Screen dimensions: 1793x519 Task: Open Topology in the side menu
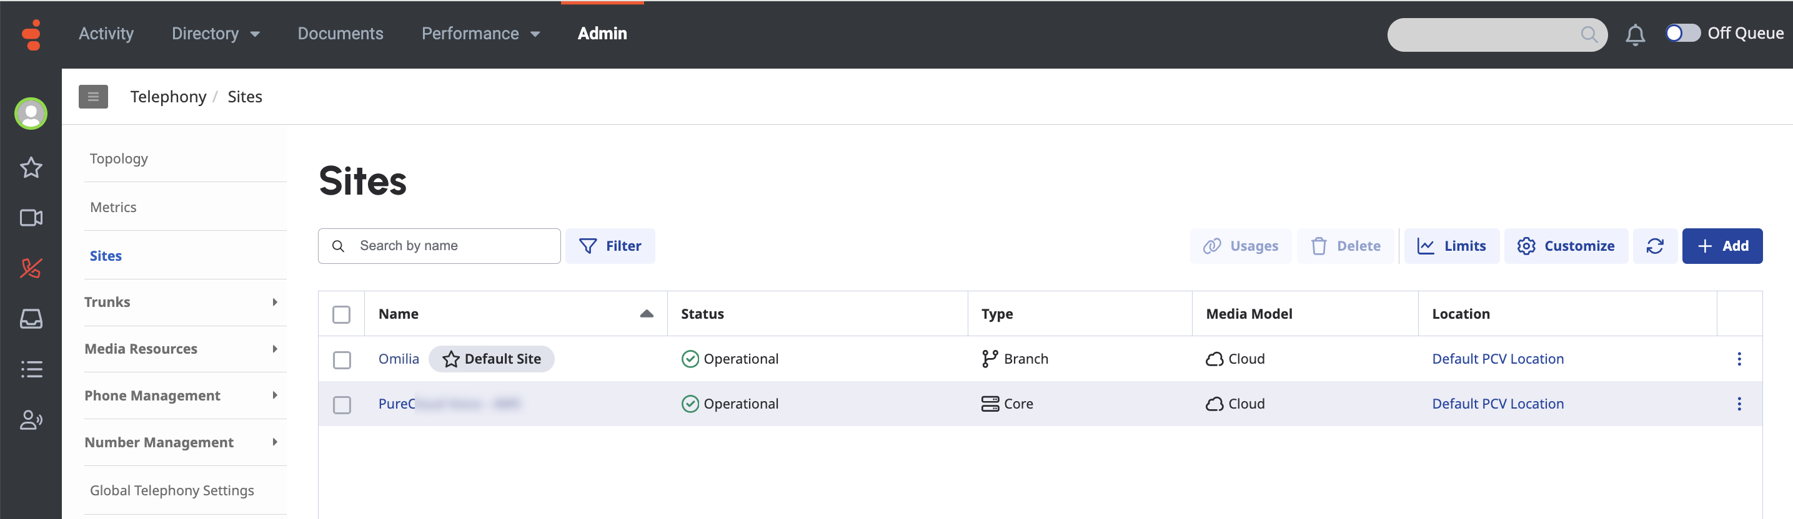click(x=119, y=158)
